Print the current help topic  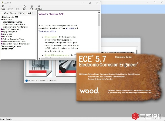32,8
